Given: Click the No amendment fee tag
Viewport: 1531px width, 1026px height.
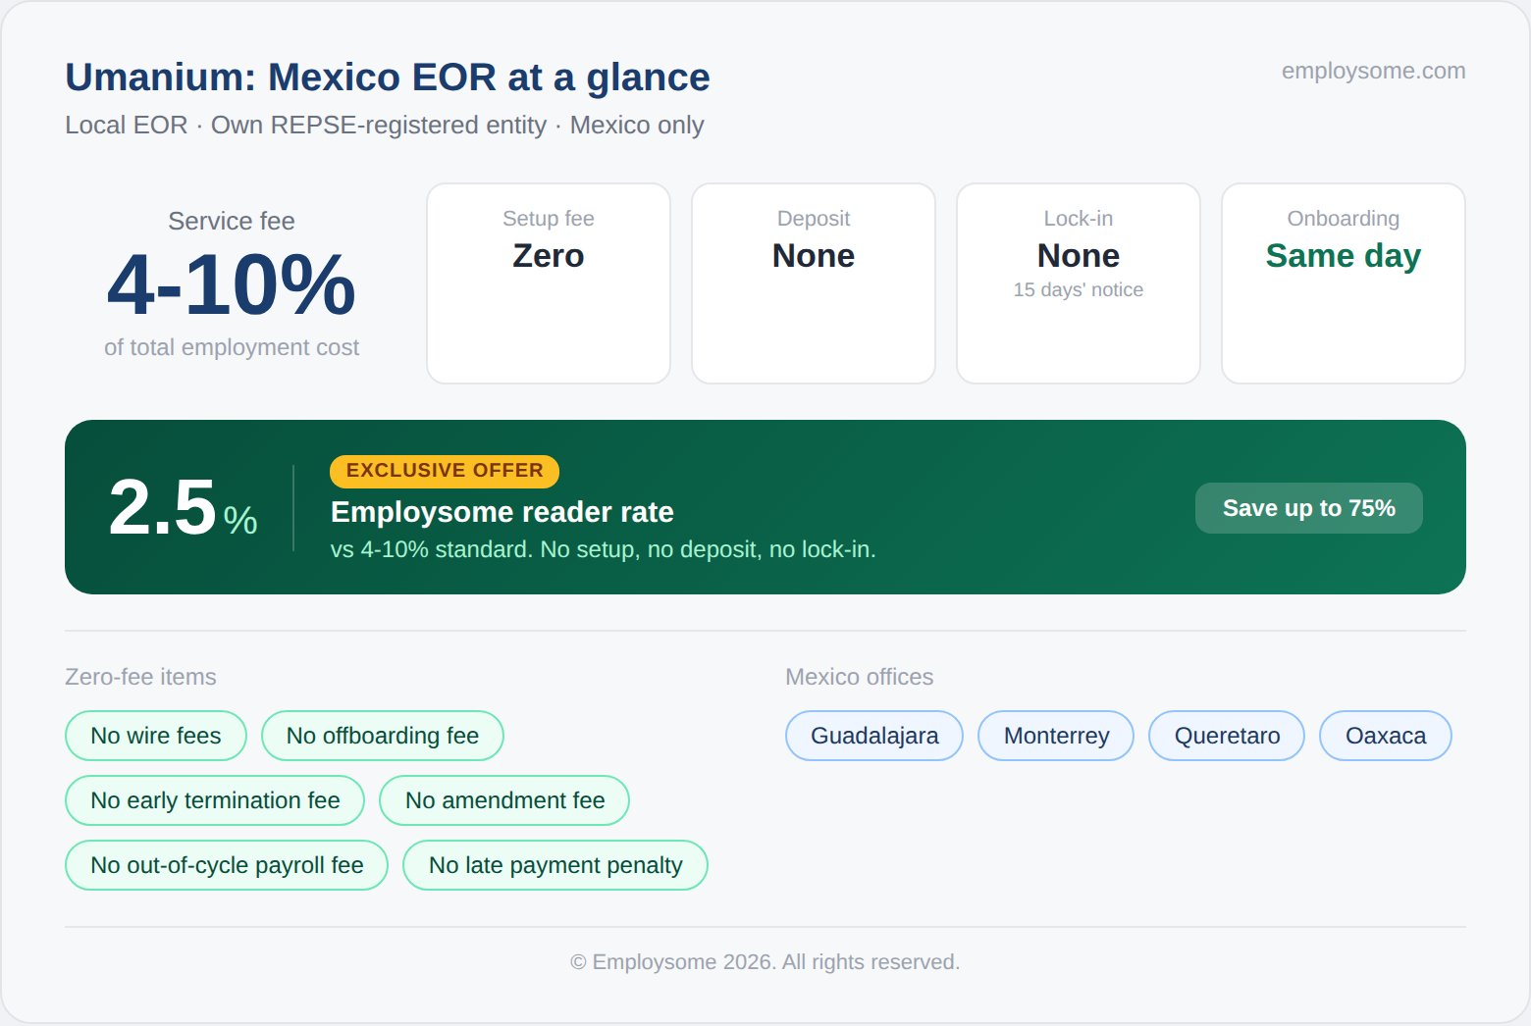Looking at the screenshot, I should (x=504, y=800).
